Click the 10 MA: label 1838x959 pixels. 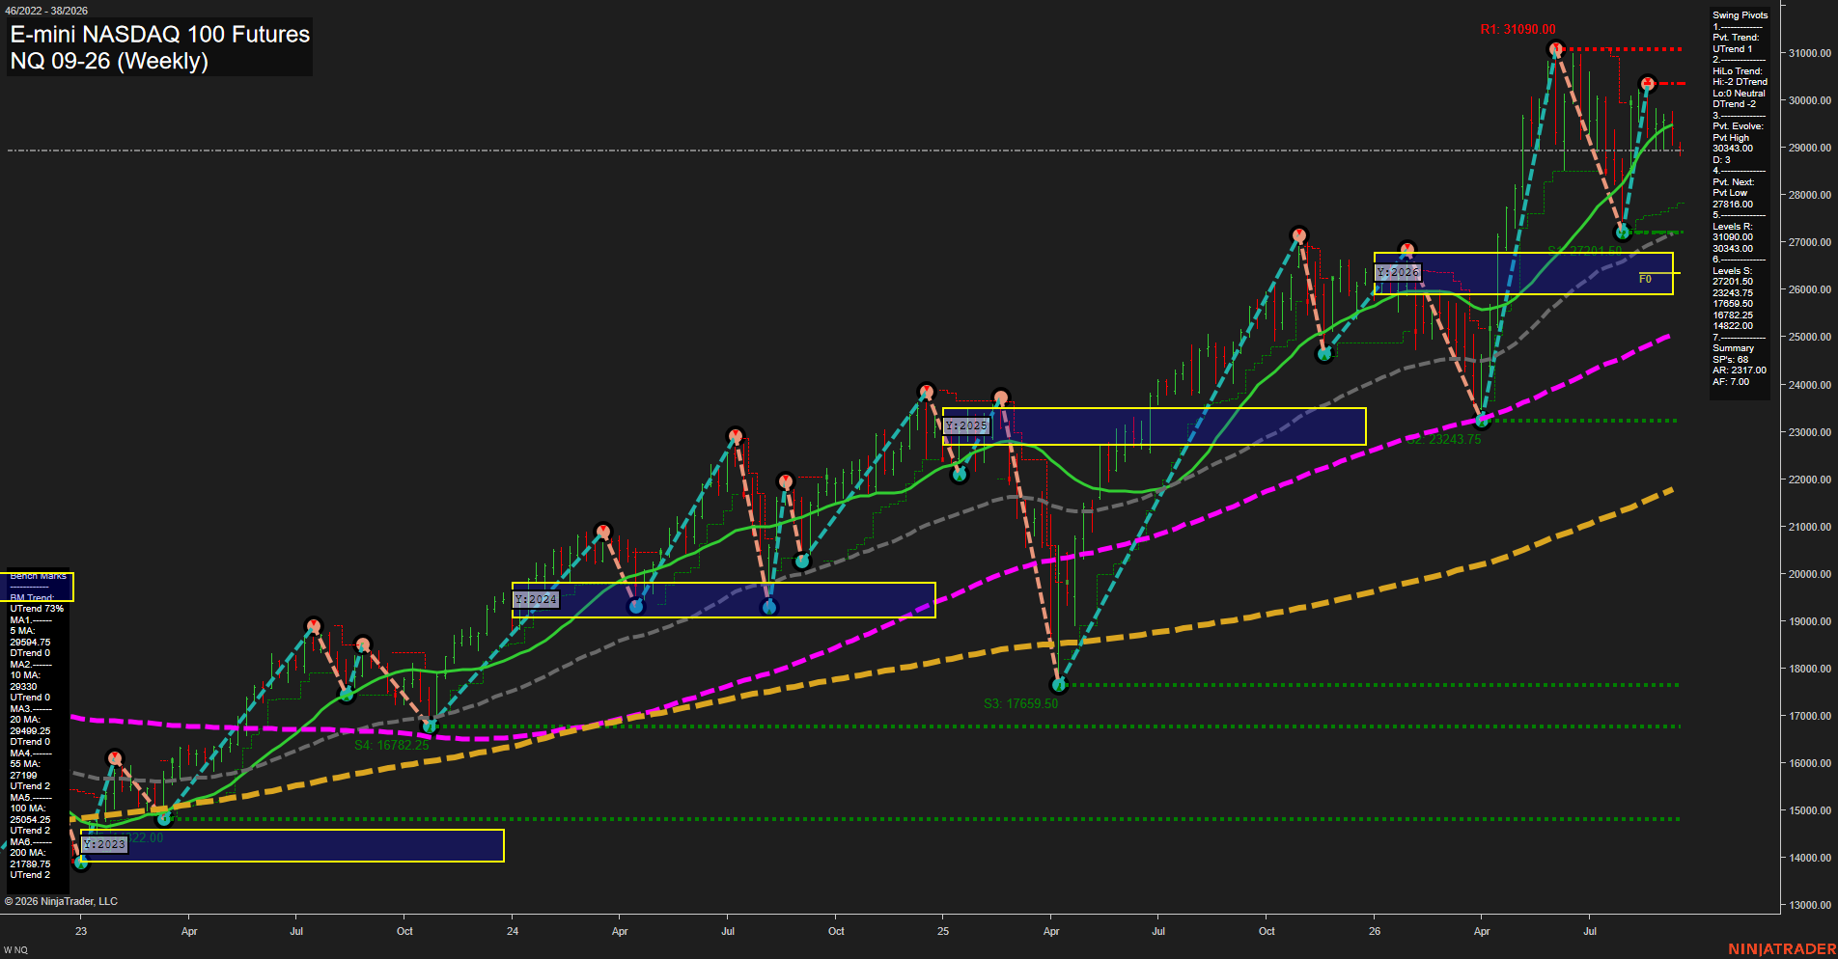(25, 675)
